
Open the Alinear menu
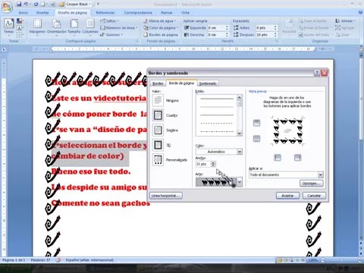[x=345, y=20]
